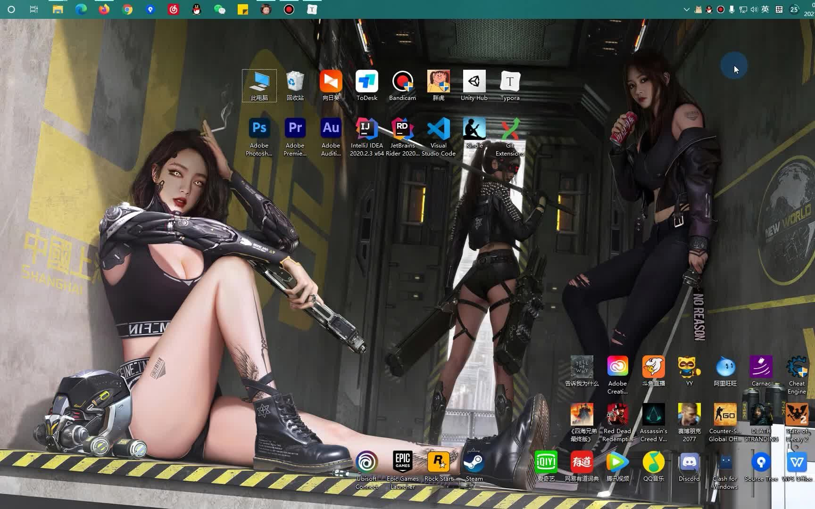
Task: Open Sticky Notes taskbar icon
Action: (243, 9)
